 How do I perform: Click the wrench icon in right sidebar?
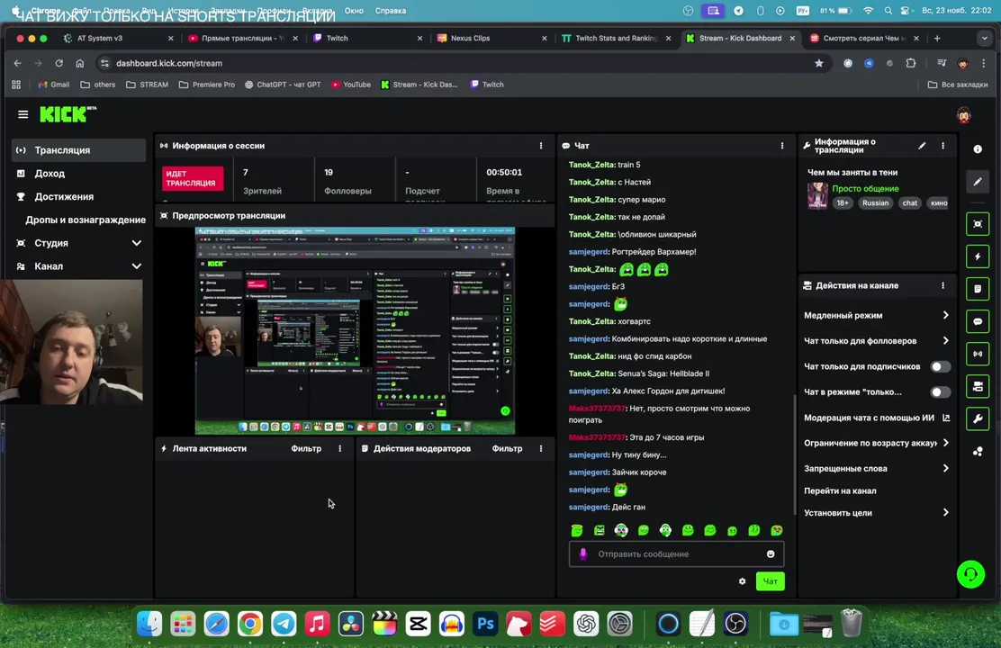click(978, 418)
